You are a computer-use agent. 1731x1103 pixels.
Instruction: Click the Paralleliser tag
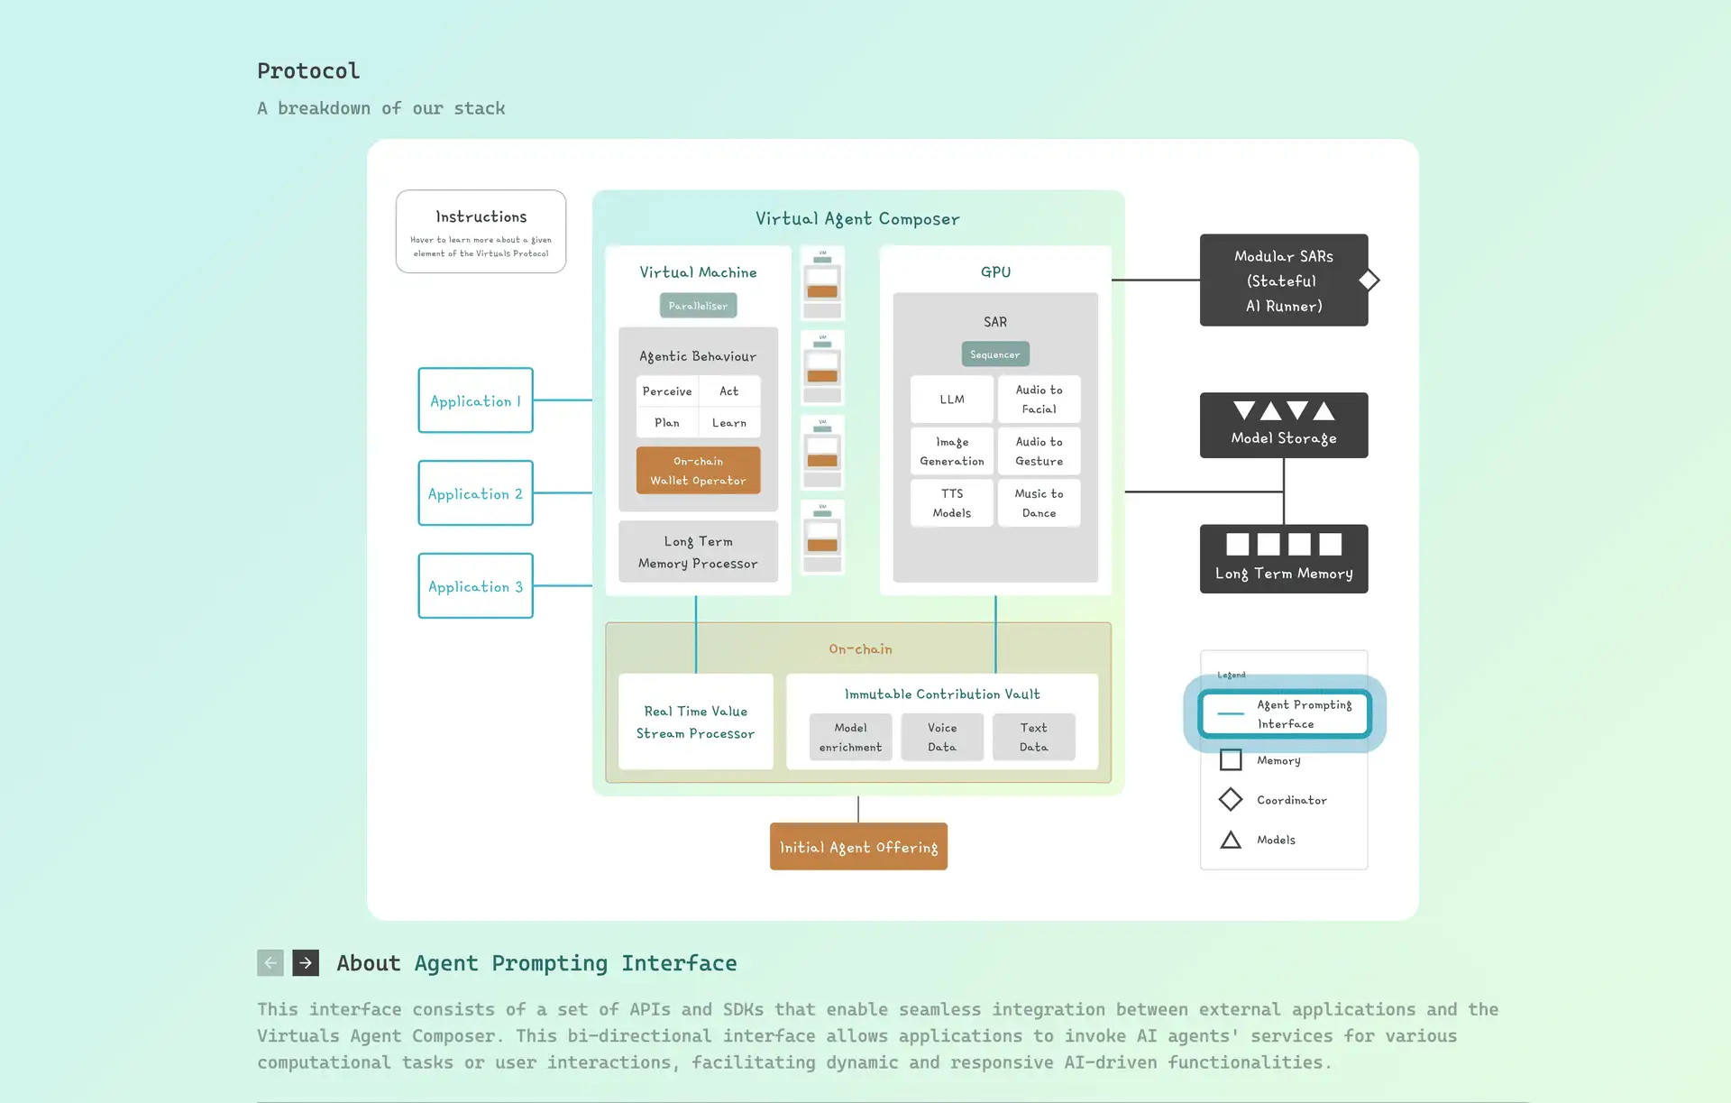pyautogui.click(x=698, y=306)
